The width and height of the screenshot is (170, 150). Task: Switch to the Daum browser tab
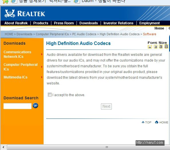tap(99, 1)
